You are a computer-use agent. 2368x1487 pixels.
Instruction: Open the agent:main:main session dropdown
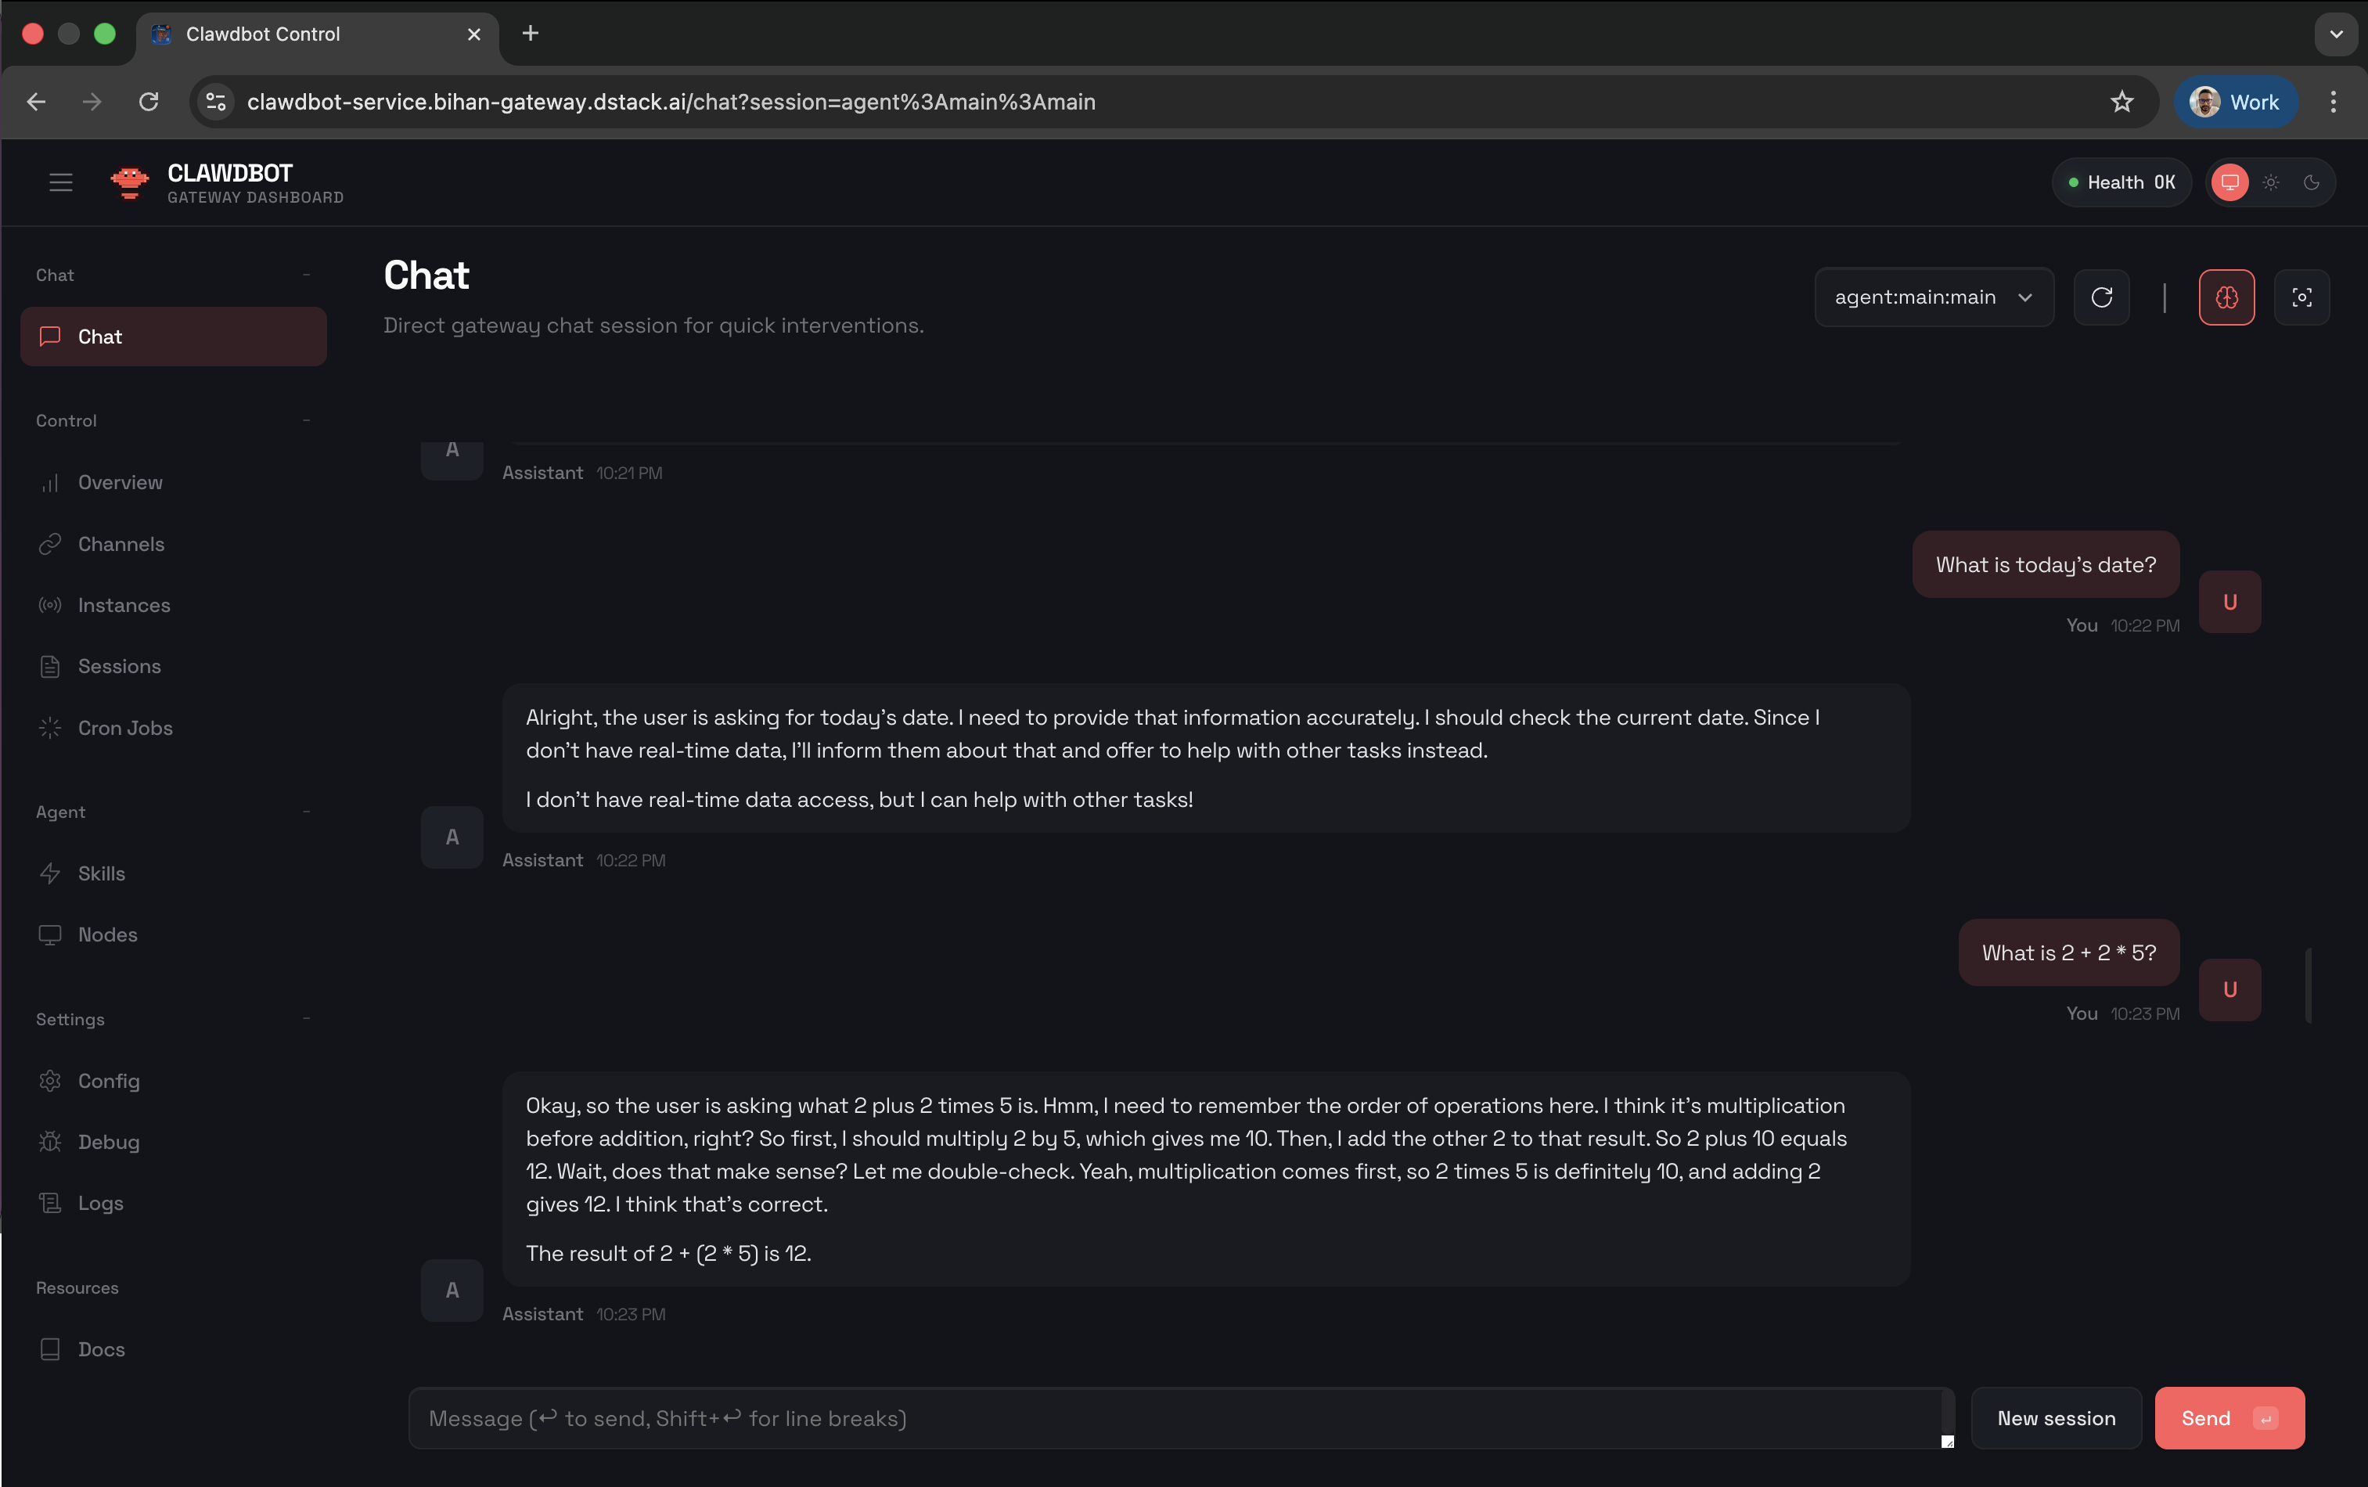(x=1934, y=297)
